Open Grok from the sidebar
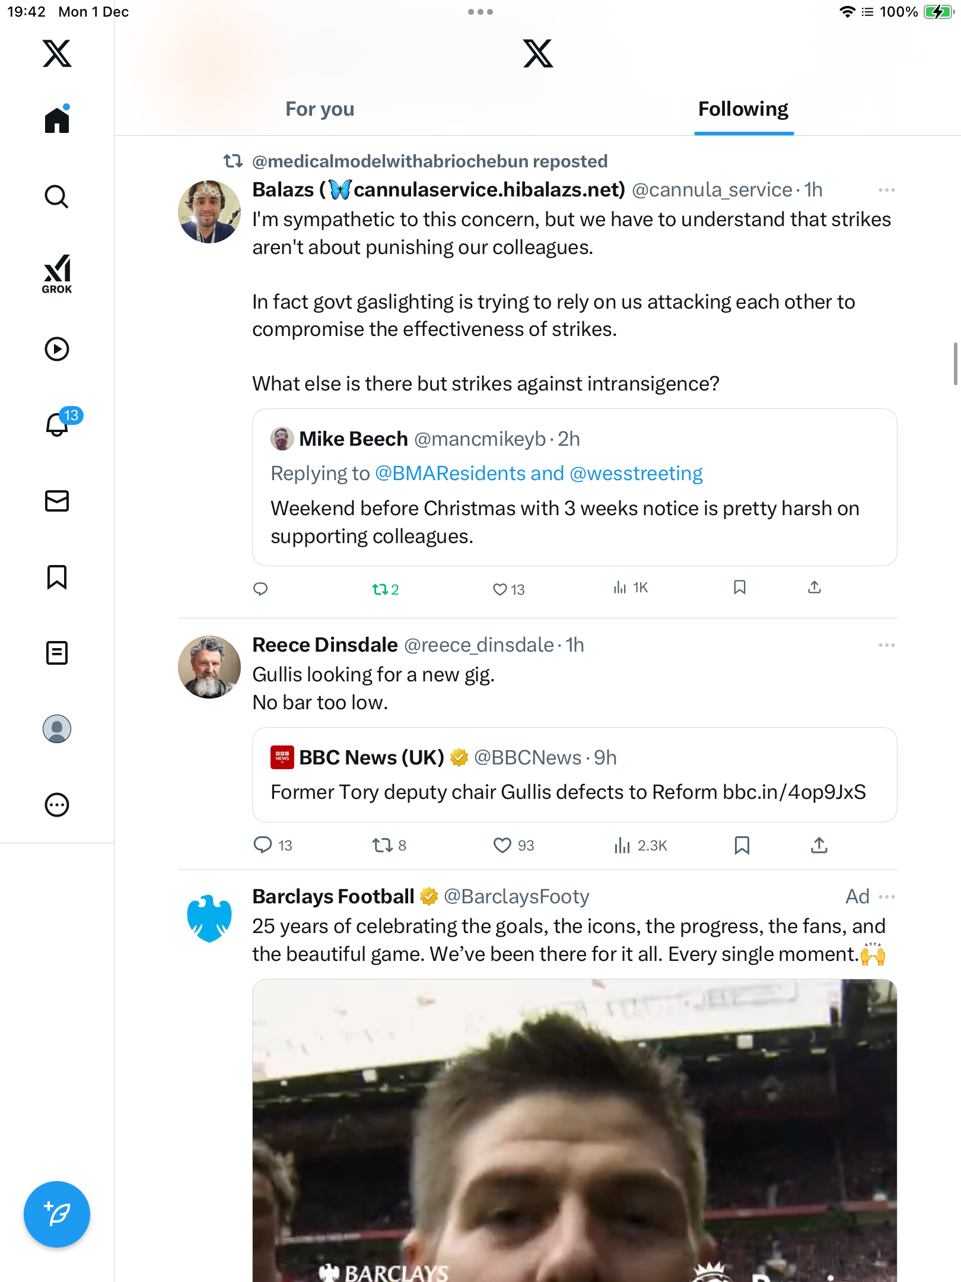Screen dimensions: 961x1282 [x=57, y=274]
